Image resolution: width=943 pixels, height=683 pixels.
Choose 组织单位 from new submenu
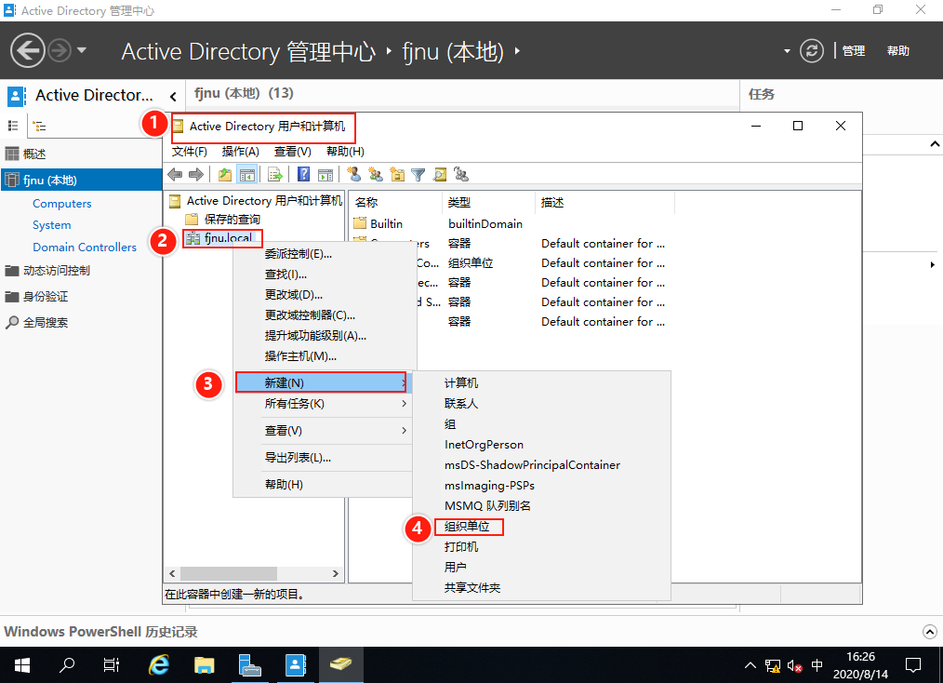(x=467, y=527)
